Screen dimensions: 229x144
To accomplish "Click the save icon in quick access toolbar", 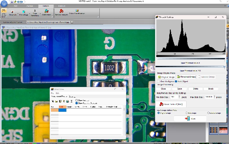I will tap(12, 2).
